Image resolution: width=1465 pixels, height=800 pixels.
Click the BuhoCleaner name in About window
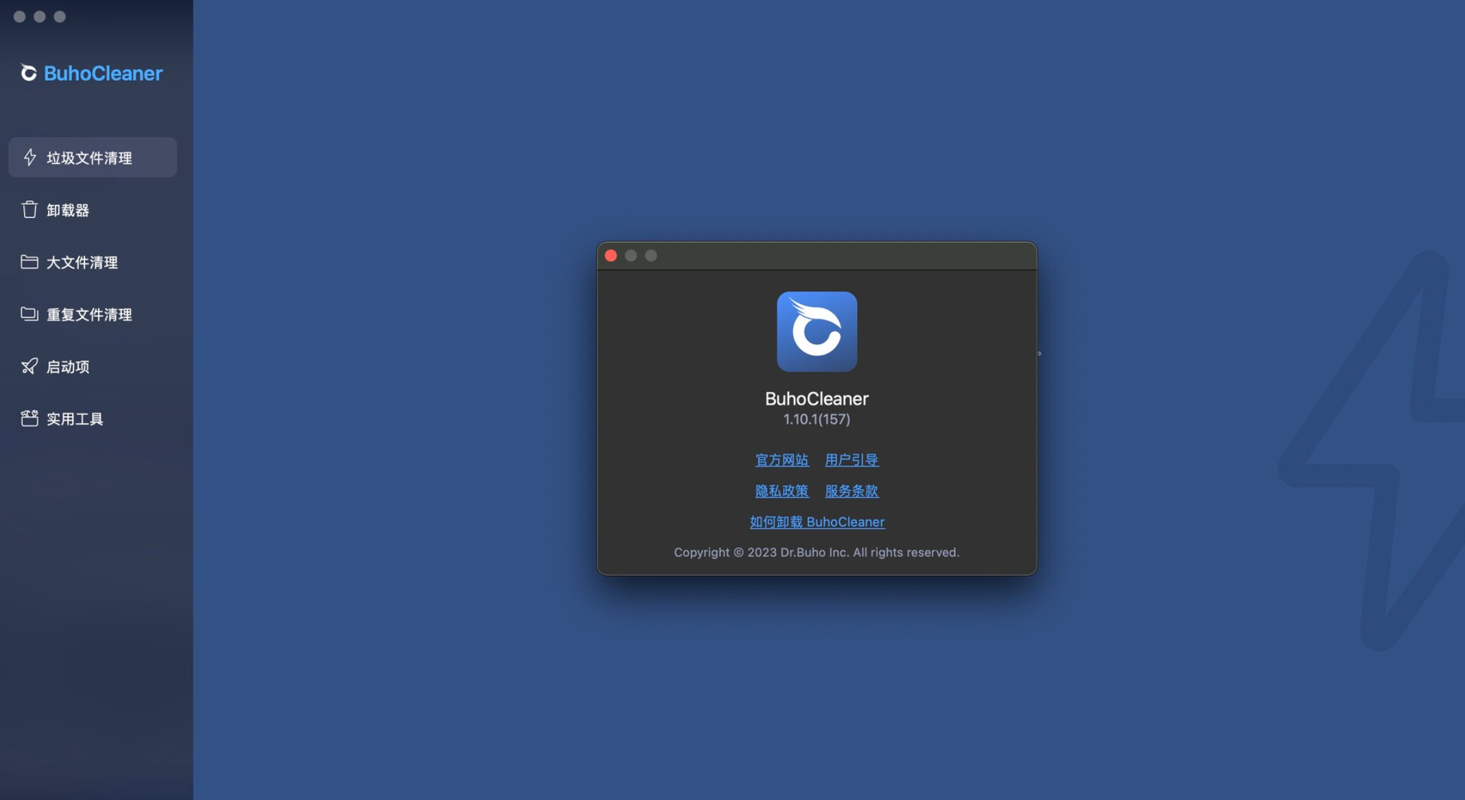click(x=816, y=398)
